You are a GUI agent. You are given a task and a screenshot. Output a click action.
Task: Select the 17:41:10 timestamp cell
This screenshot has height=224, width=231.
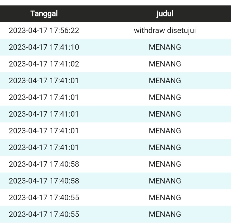click(44, 47)
